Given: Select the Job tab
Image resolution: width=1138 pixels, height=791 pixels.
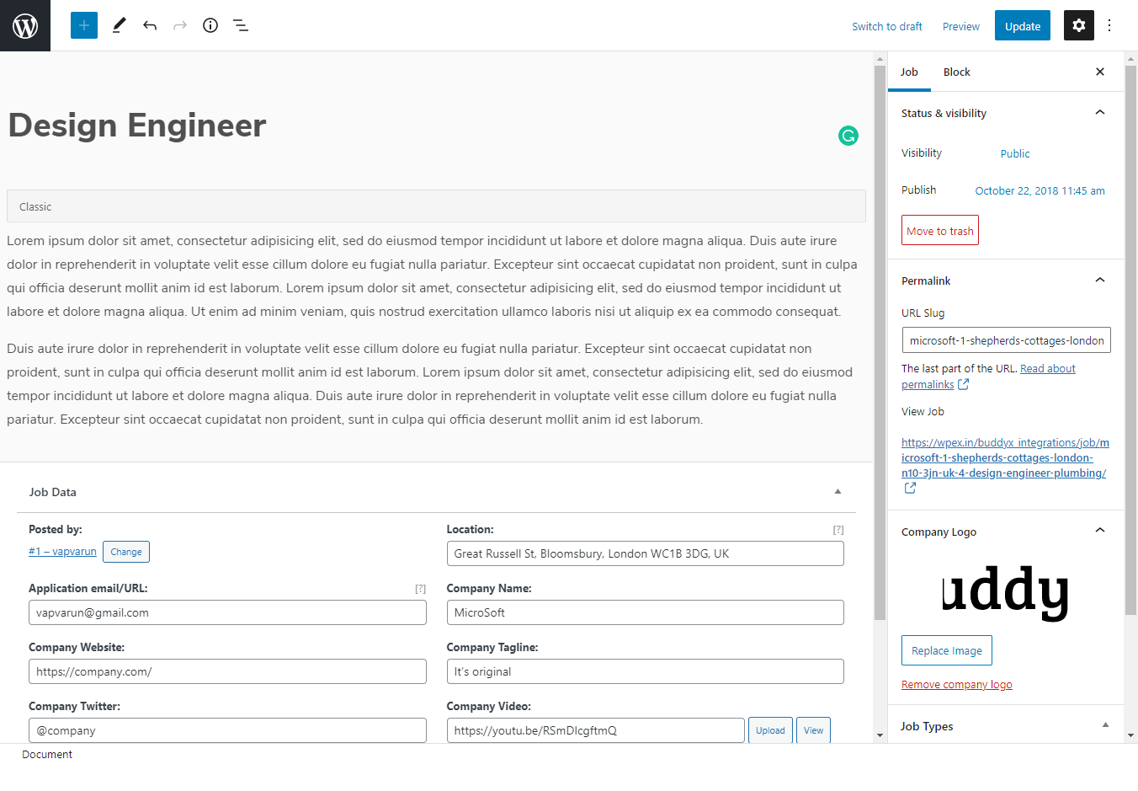Looking at the screenshot, I should (x=909, y=72).
